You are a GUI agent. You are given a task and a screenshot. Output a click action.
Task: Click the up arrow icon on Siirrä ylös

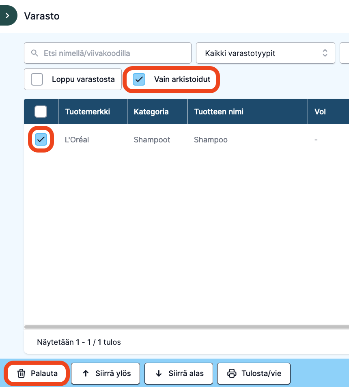86,374
